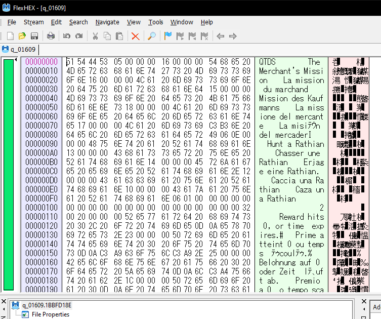
Task: Click the Paste clipboard icon
Action: (119, 36)
